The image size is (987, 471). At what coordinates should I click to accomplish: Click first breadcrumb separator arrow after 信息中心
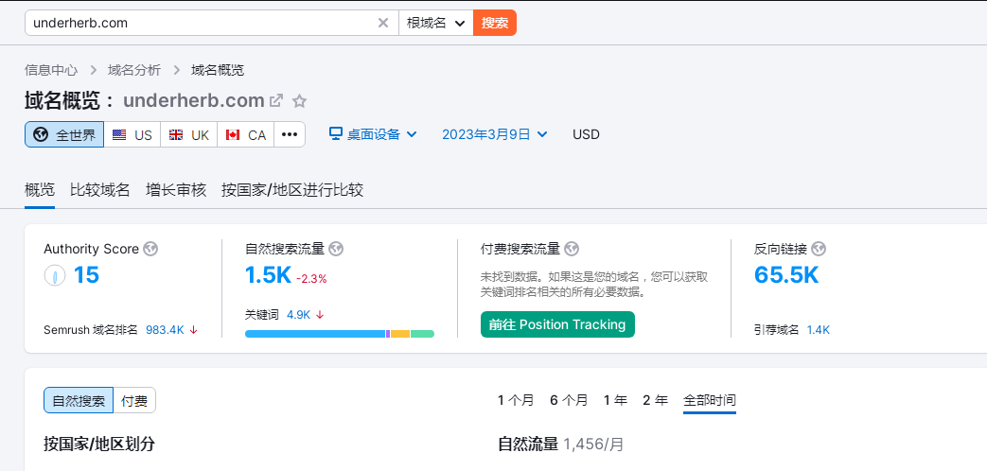[x=93, y=70]
